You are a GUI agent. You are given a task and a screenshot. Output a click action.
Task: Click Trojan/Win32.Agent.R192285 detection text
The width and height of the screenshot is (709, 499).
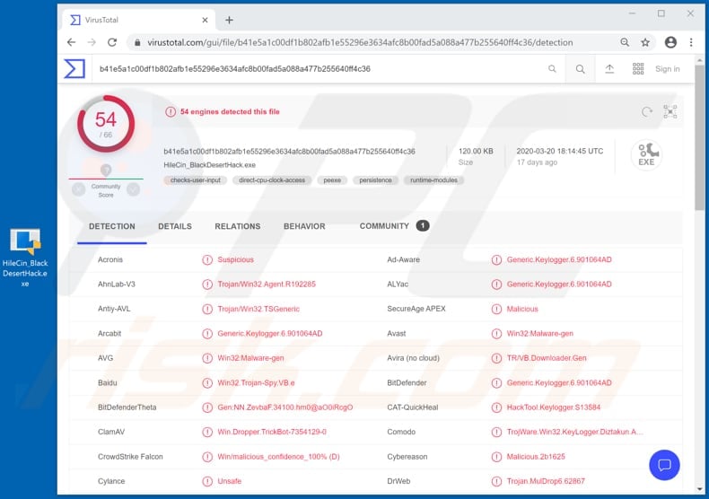pyautogui.click(x=267, y=285)
